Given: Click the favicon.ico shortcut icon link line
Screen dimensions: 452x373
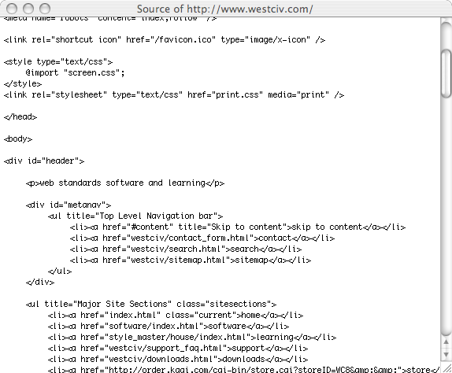Looking at the screenshot, I should [x=165, y=39].
